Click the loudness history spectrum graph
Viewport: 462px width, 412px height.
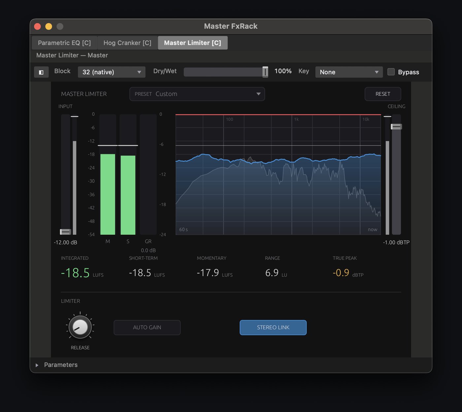coord(278,174)
